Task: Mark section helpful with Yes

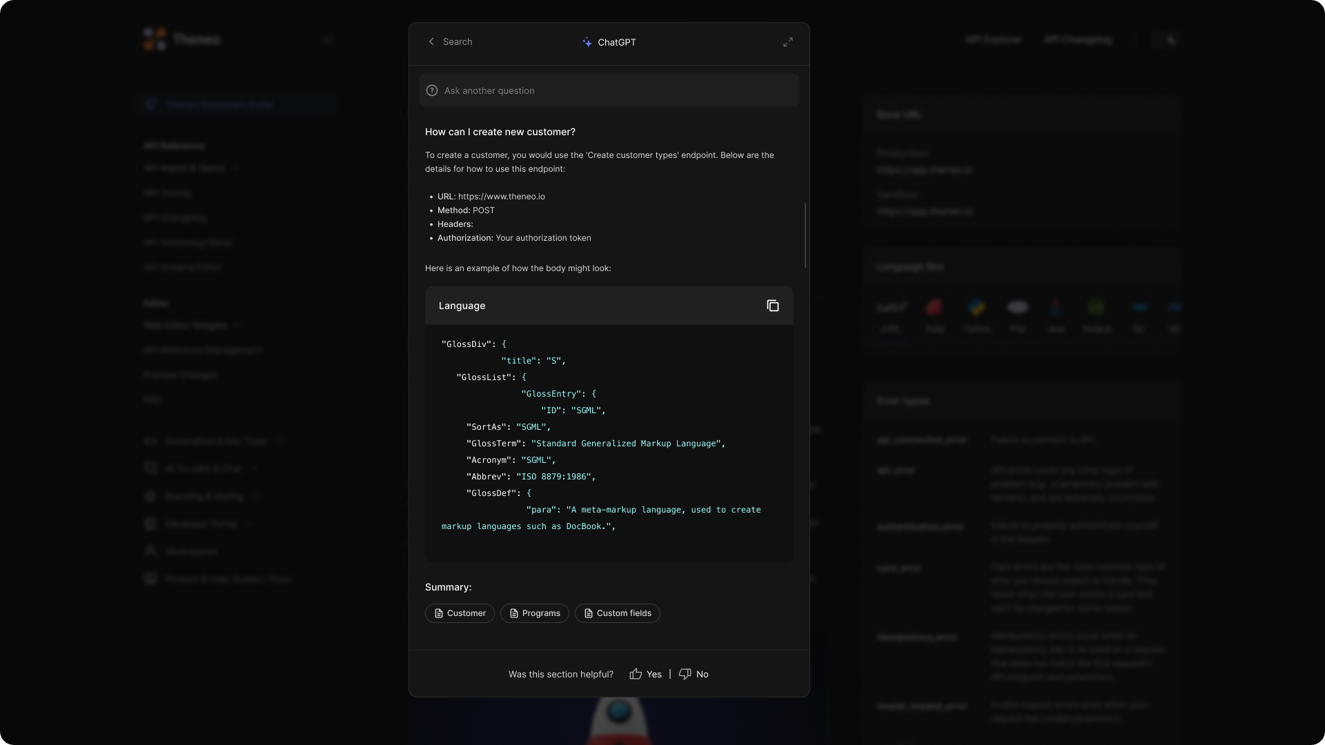Action: 654,674
